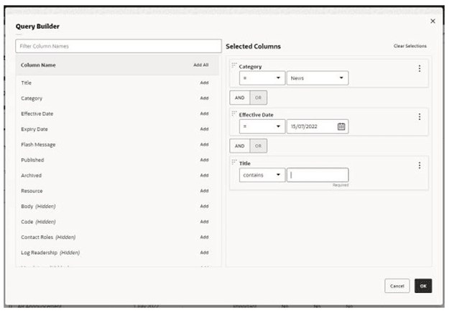Add the Effective Date column
The image size is (452, 313).
point(204,113)
